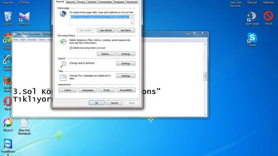Viewport: 278px width, 156px height.
Task: Open the Fonts button
Action: coord(106,90)
